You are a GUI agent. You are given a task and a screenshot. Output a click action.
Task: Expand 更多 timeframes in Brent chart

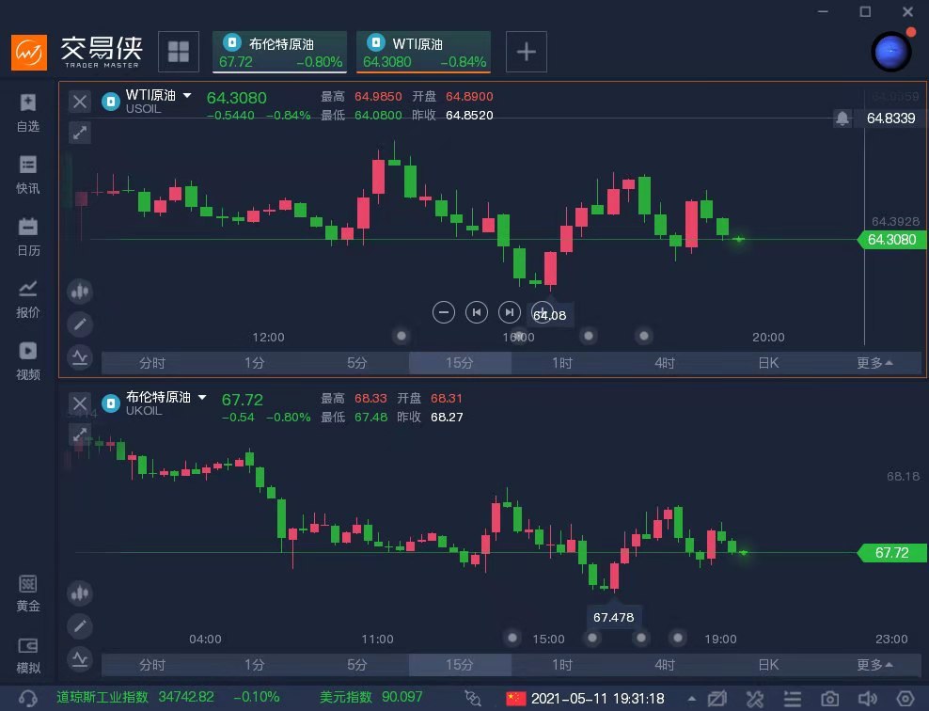click(874, 665)
